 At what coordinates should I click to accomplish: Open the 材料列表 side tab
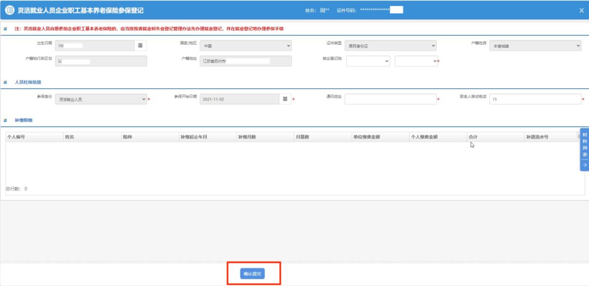585,145
